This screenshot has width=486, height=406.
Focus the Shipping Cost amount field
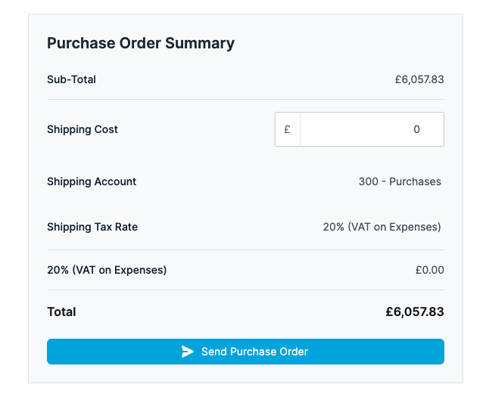click(372, 129)
